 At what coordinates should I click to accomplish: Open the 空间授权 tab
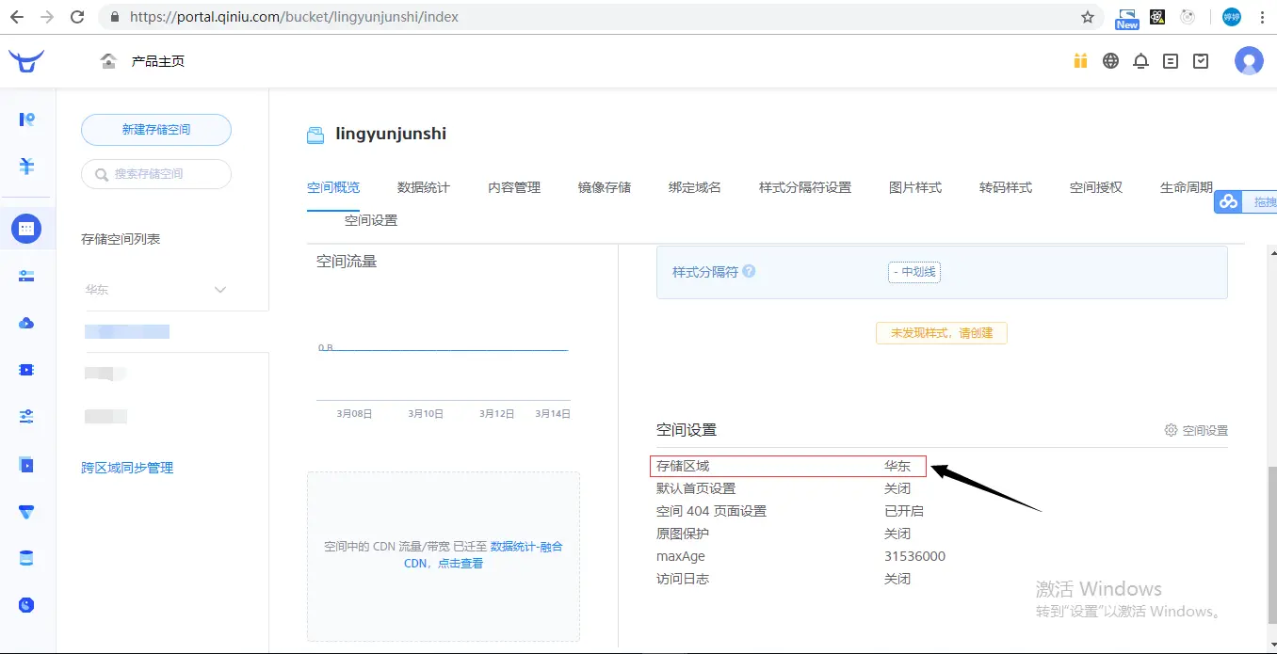pos(1096,187)
